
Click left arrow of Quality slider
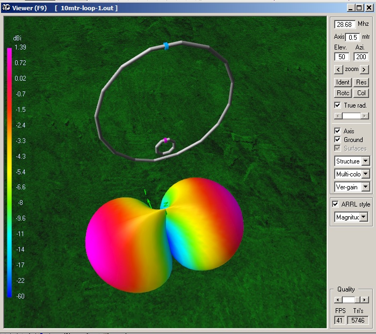pyautogui.click(x=338, y=300)
